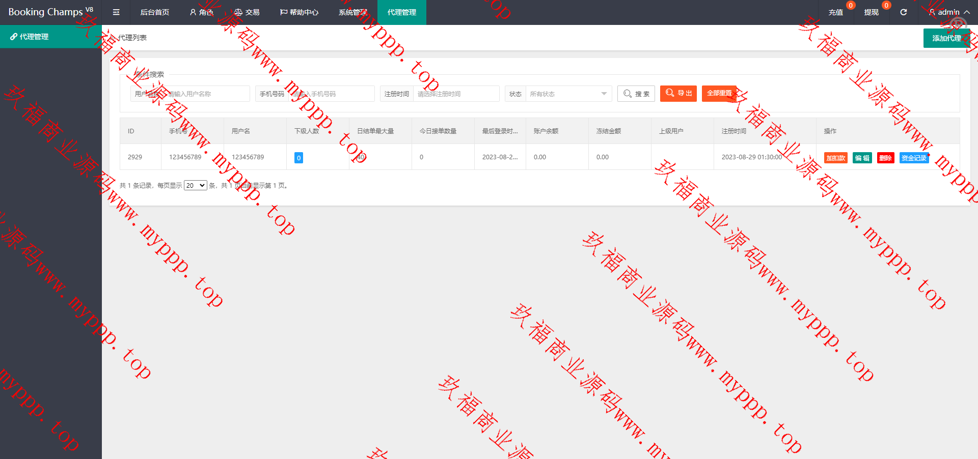Screen dimensions: 978x459
Task: Click the refresh icon in top bar
Action: [903, 12]
